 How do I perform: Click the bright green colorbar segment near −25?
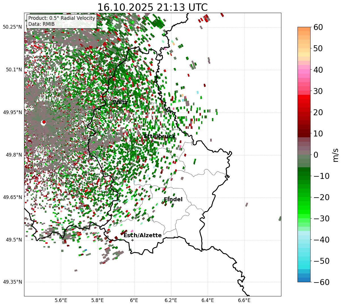[304, 208]
